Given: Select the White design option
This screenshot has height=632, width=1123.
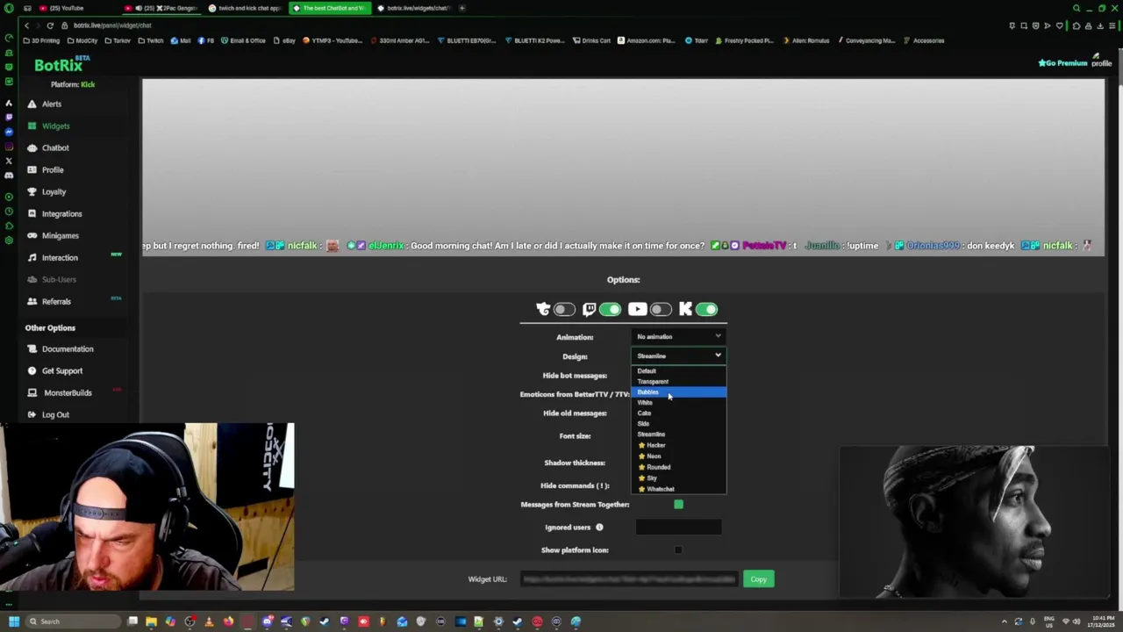Looking at the screenshot, I should [x=678, y=403].
